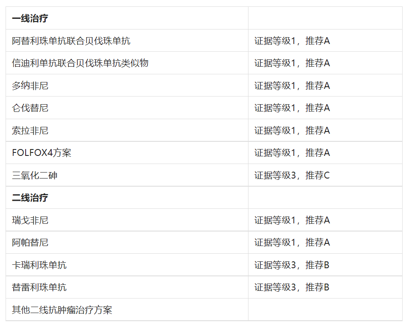
Task: Select 其他二线抗肿瘤治疗方案 cell
Action: click(62, 310)
